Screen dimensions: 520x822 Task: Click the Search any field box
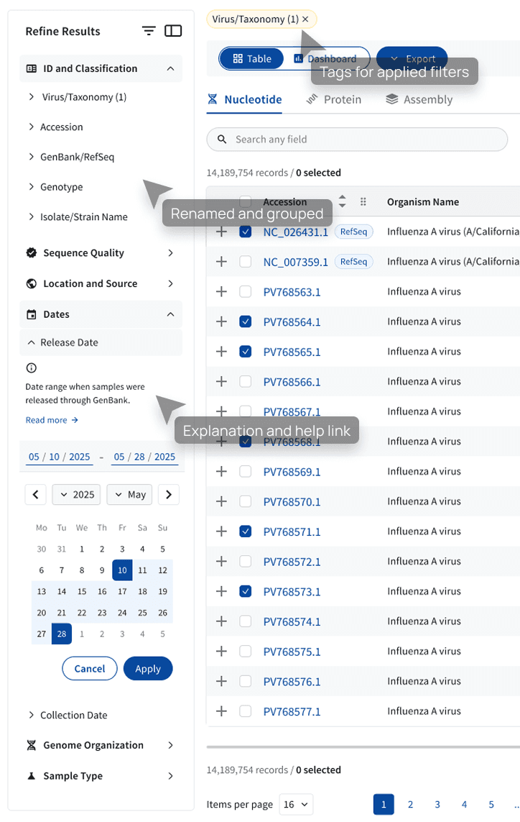(x=357, y=140)
